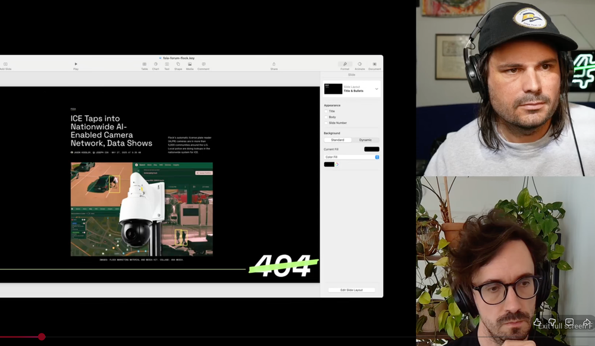The height and width of the screenshot is (346, 595).
Task: Click the Edit Slide Layout button
Action: 352,290
